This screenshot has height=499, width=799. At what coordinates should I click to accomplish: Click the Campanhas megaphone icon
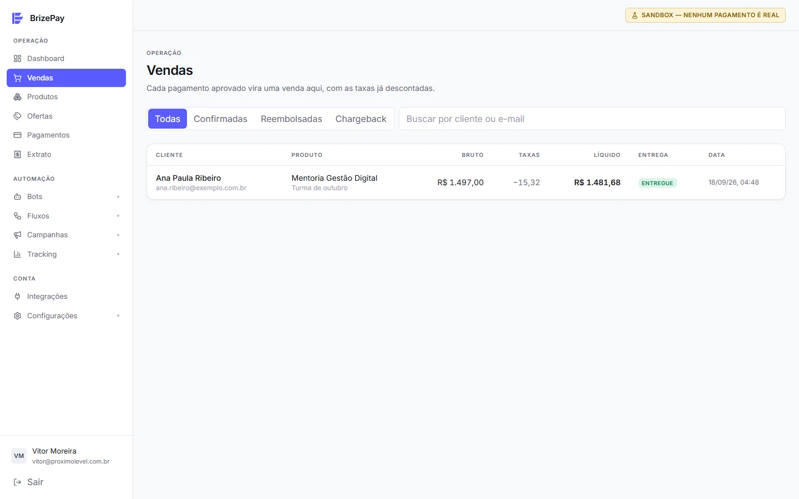pyautogui.click(x=17, y=235)
